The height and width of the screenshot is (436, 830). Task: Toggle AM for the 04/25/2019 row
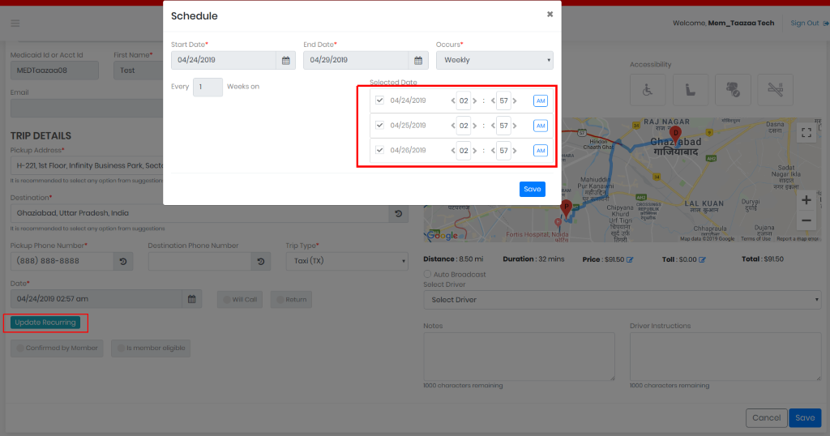(x=541, y=126)
